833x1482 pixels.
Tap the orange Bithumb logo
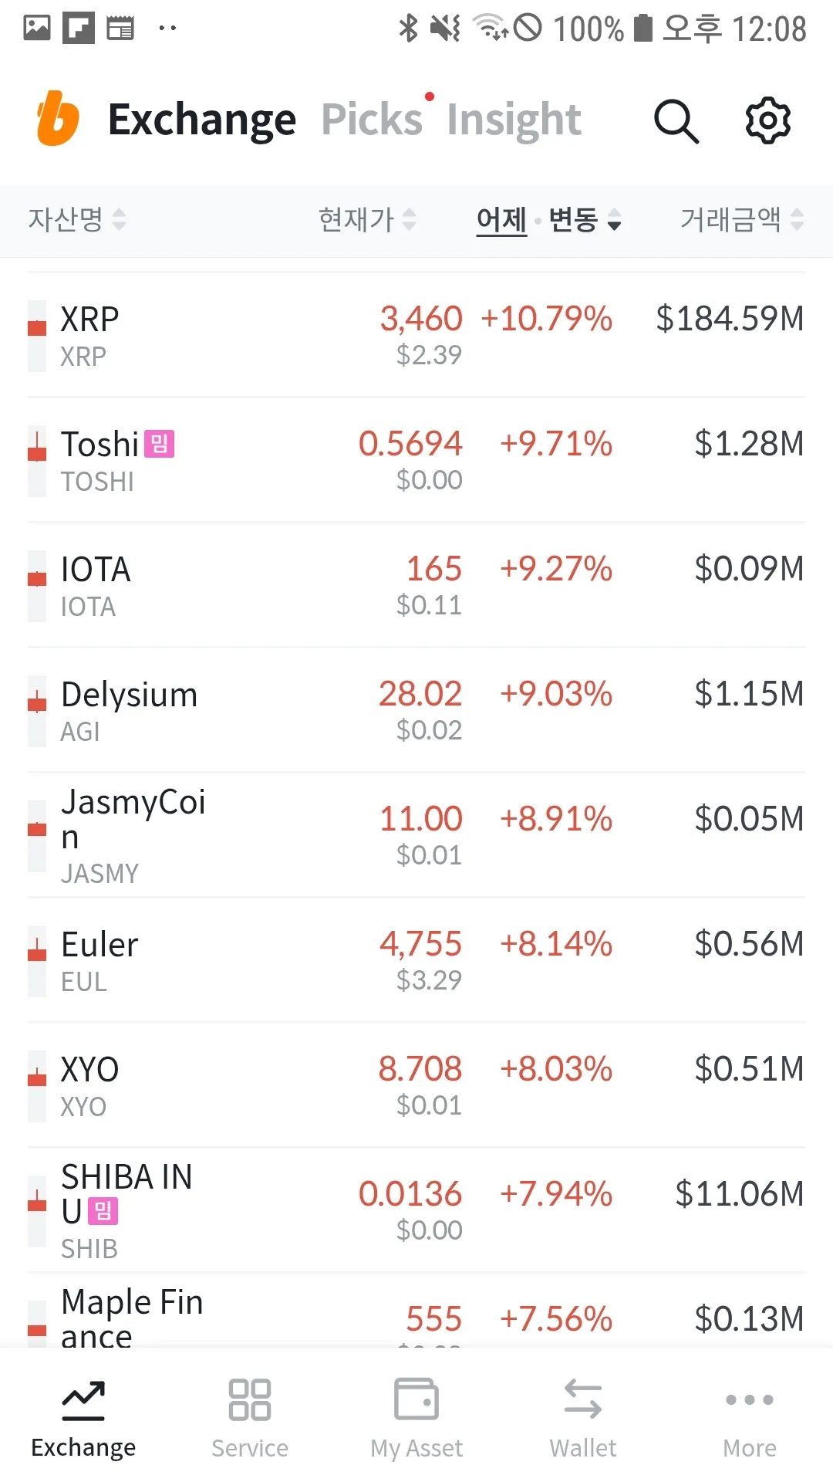[58, 119]
